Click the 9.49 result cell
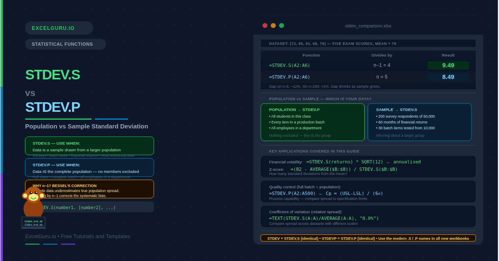The image size is (499, 261). [448, 65]
